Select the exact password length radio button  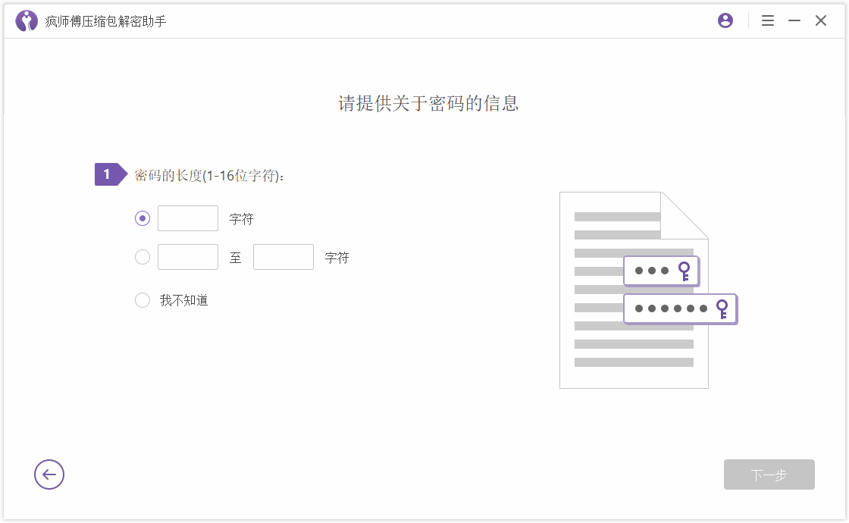tap(143, 218)
